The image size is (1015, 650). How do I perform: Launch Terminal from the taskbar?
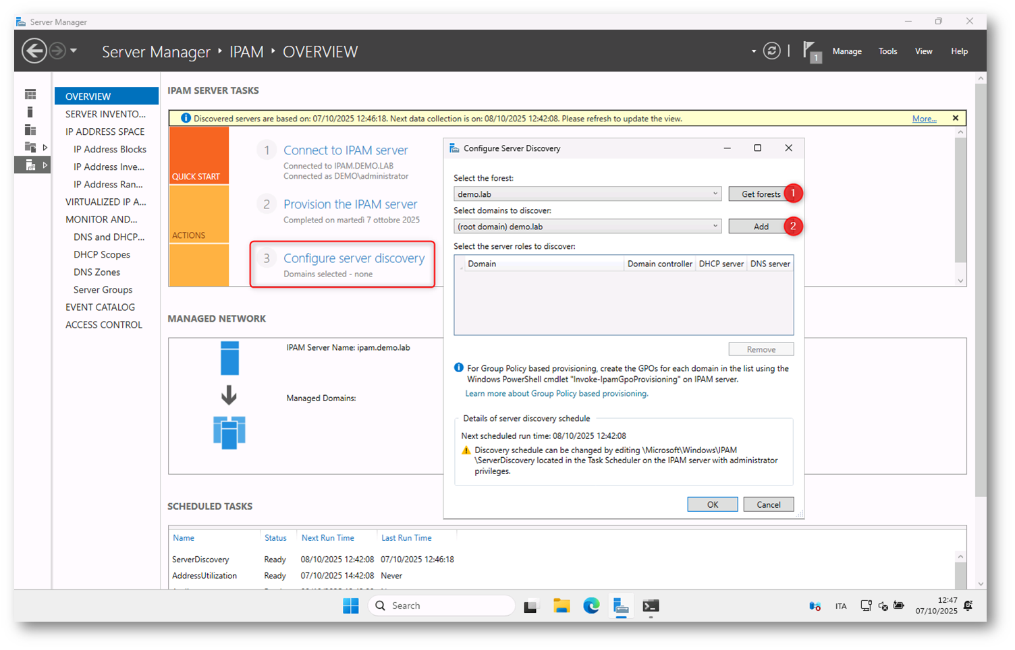(651, 605)
